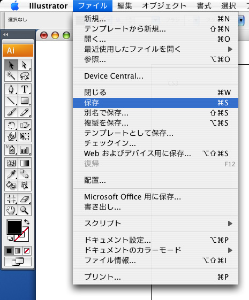Select the Line Segment tool

[11, 101]
